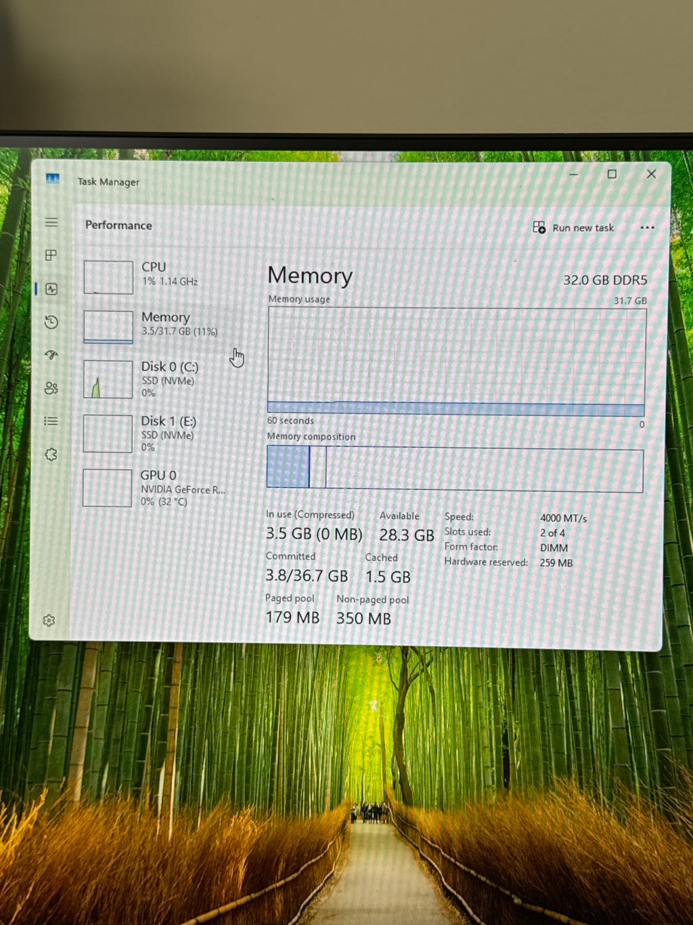
Task: Click the CPU thumbnail graph
Action: pyautogui.click(x=108, y=277)
